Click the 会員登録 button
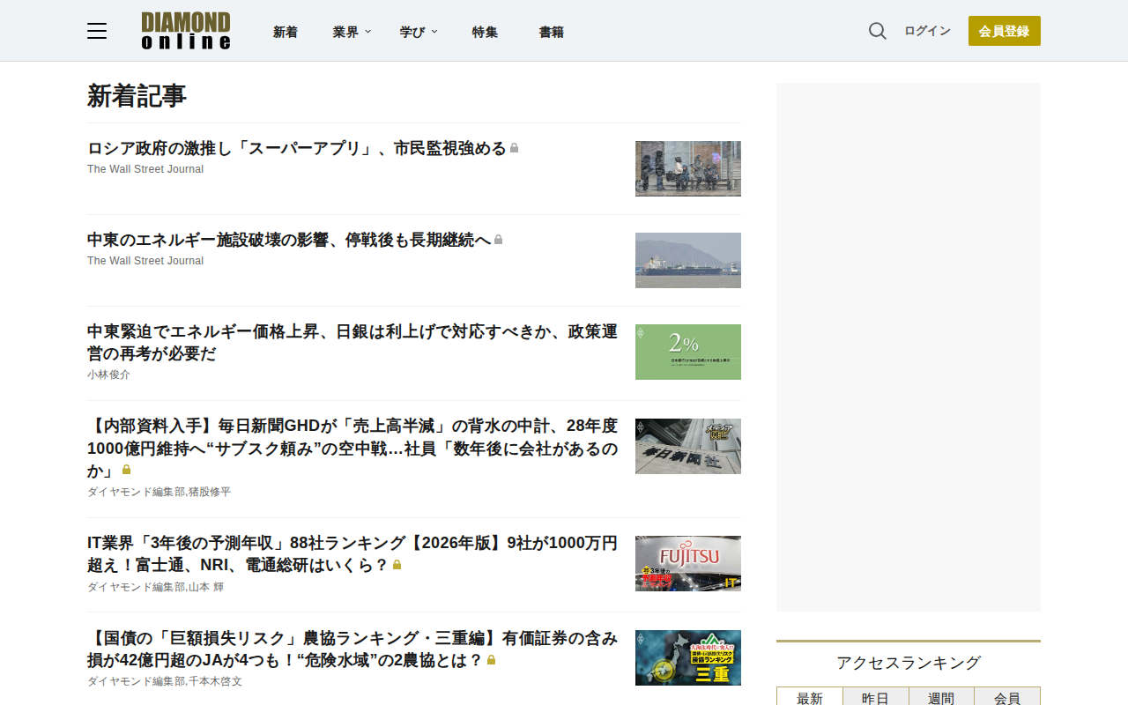 click(1005, 31)
